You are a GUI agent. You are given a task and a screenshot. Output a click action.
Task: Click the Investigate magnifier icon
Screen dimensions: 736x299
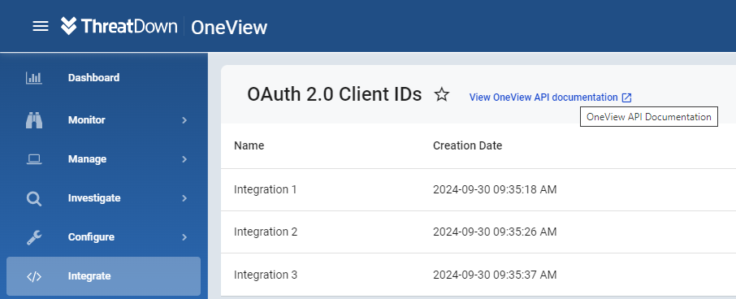click(34, 198)
